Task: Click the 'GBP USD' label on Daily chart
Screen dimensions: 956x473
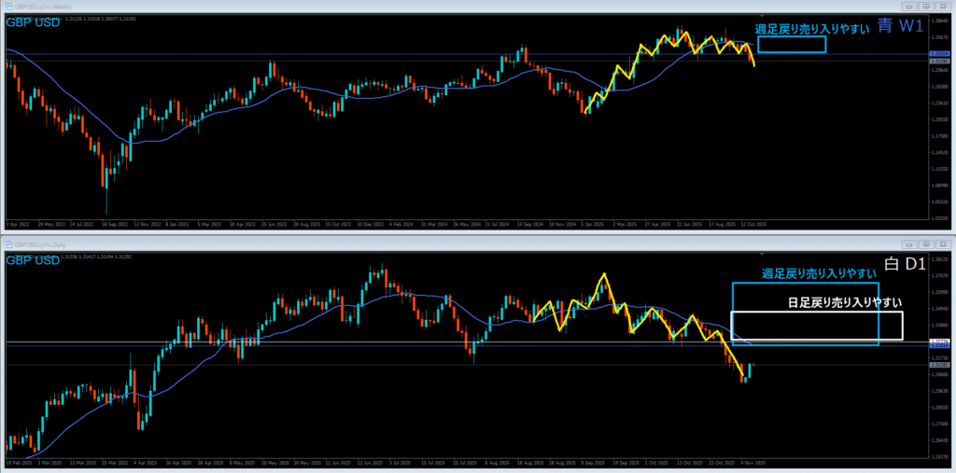Action: (32, 261)
